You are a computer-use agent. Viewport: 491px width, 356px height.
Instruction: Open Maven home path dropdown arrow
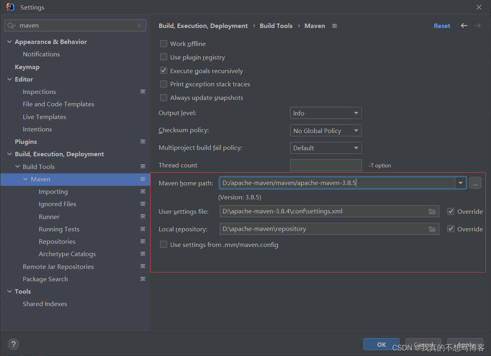tap(461, 183)
